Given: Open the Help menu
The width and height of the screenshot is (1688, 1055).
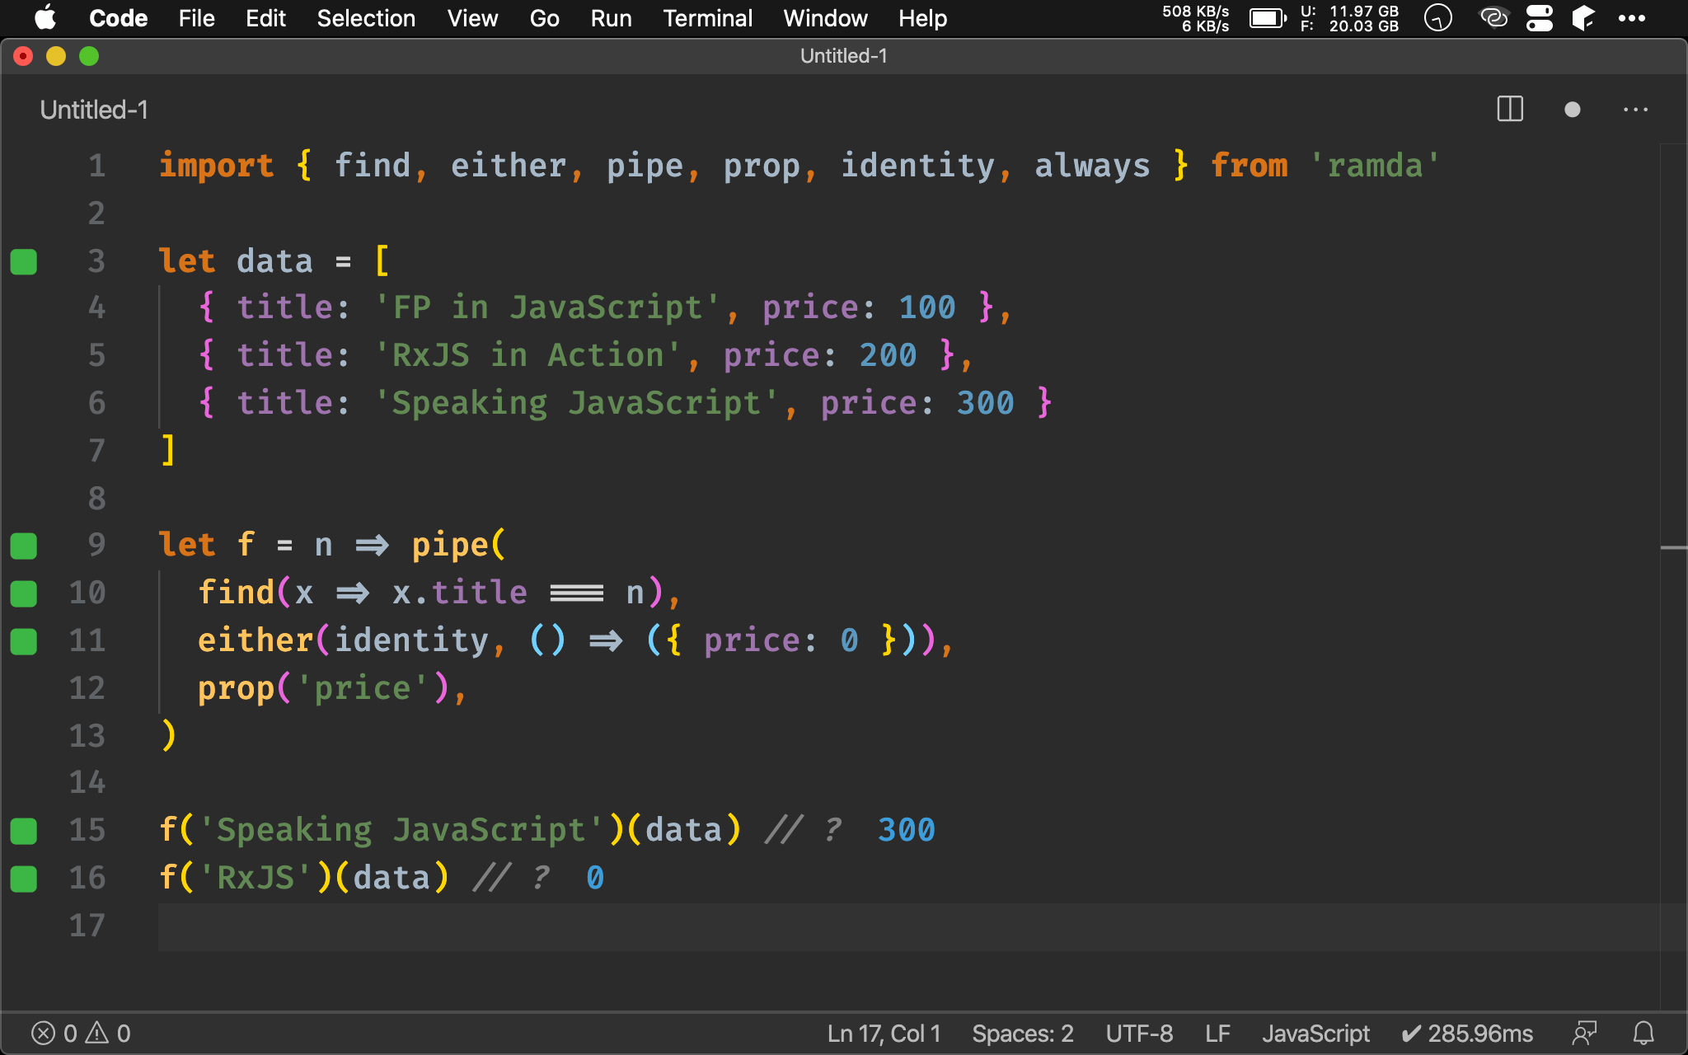Looking at the screenshot, I should click(x=922, y=18).
